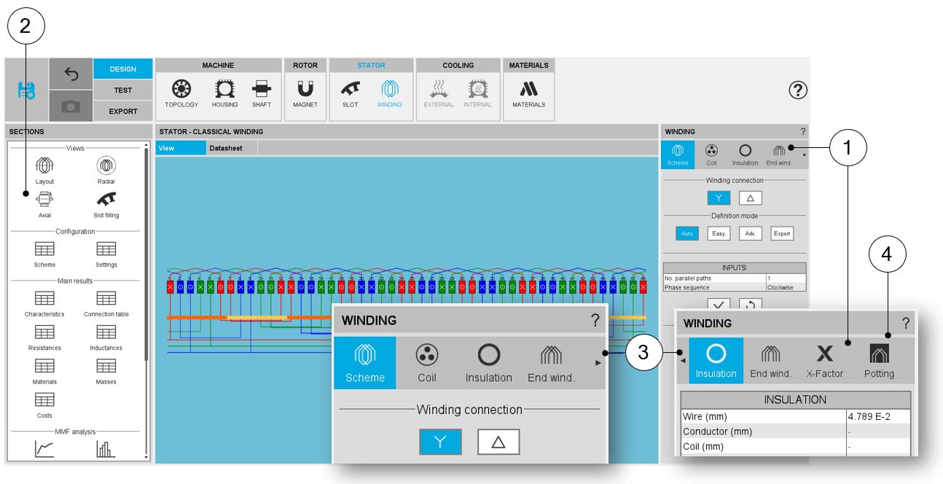
Task: Open the Settings configuration table
Action: [x=106, y=254]
